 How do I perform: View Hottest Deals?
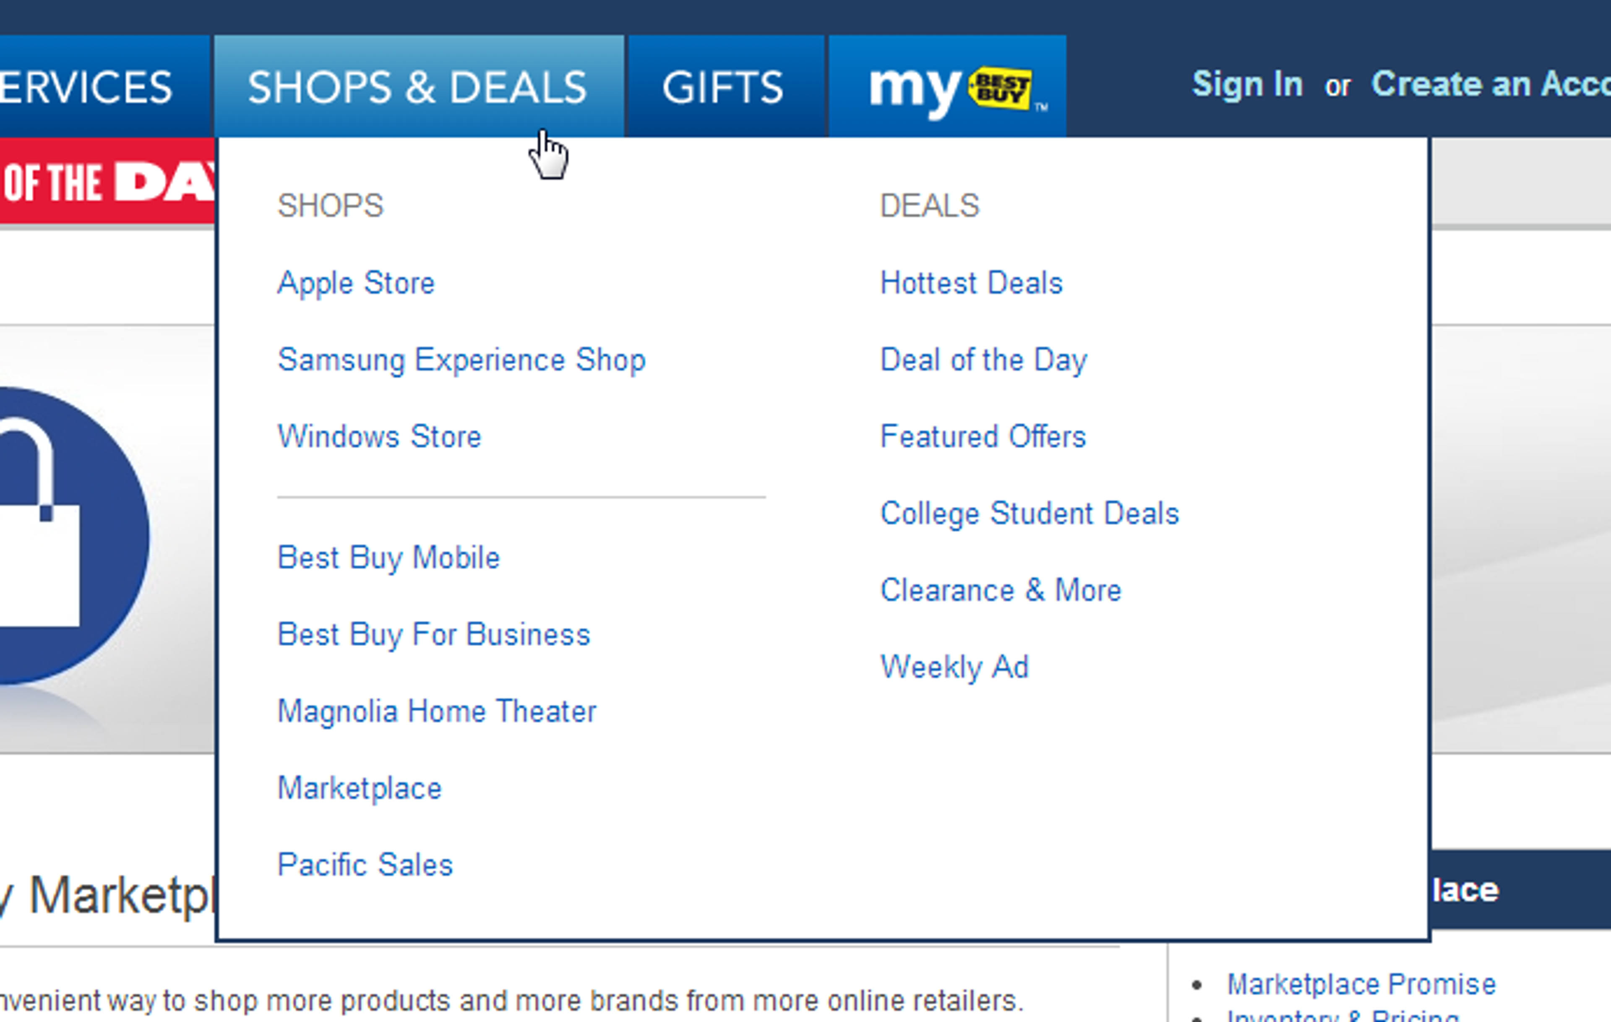[971, 284]
